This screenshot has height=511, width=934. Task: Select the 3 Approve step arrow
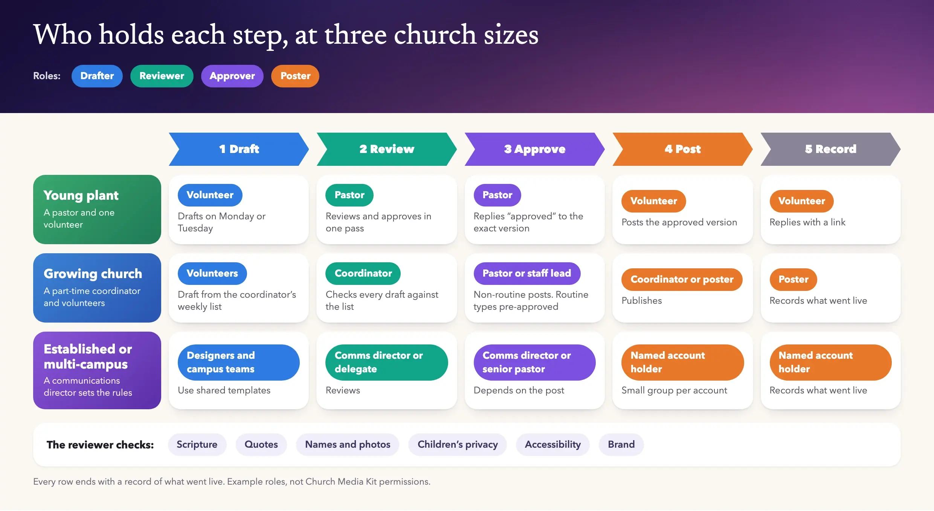coord(535,149)
